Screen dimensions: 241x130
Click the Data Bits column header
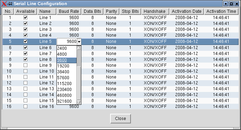(x=92, y=11)
